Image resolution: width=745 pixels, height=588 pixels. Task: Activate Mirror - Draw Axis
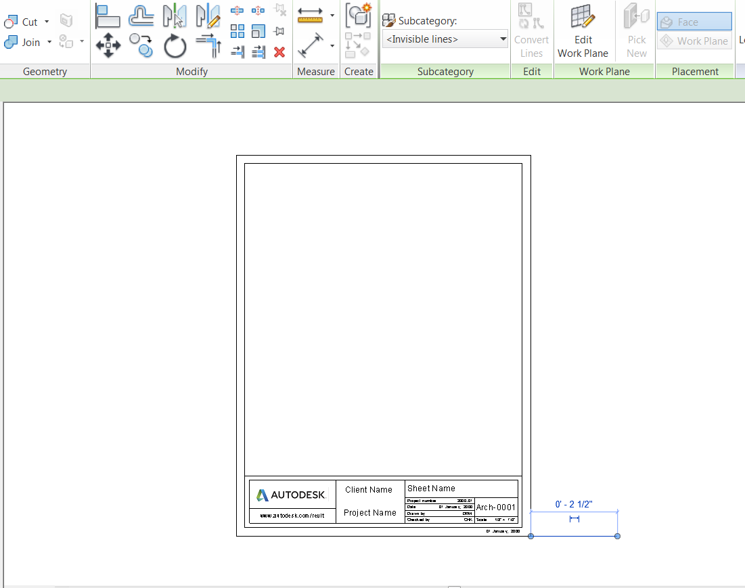pos(208,17)
